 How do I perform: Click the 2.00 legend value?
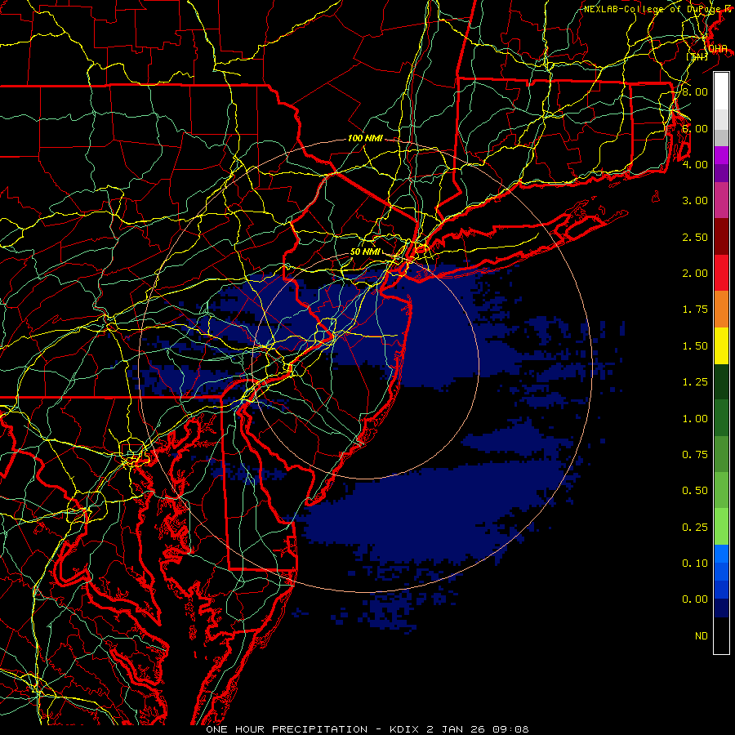point(695,274)
